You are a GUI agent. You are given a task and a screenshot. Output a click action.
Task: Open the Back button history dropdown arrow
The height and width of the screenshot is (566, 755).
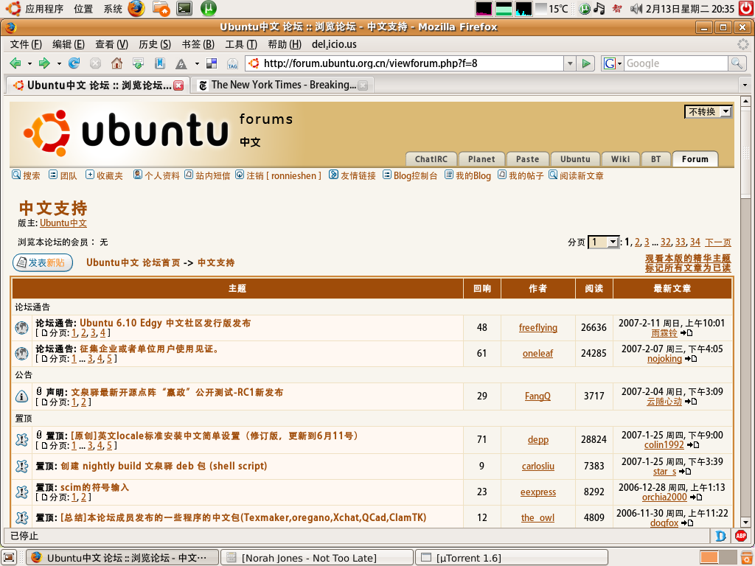pyautogui.click(x=29, y=63)
